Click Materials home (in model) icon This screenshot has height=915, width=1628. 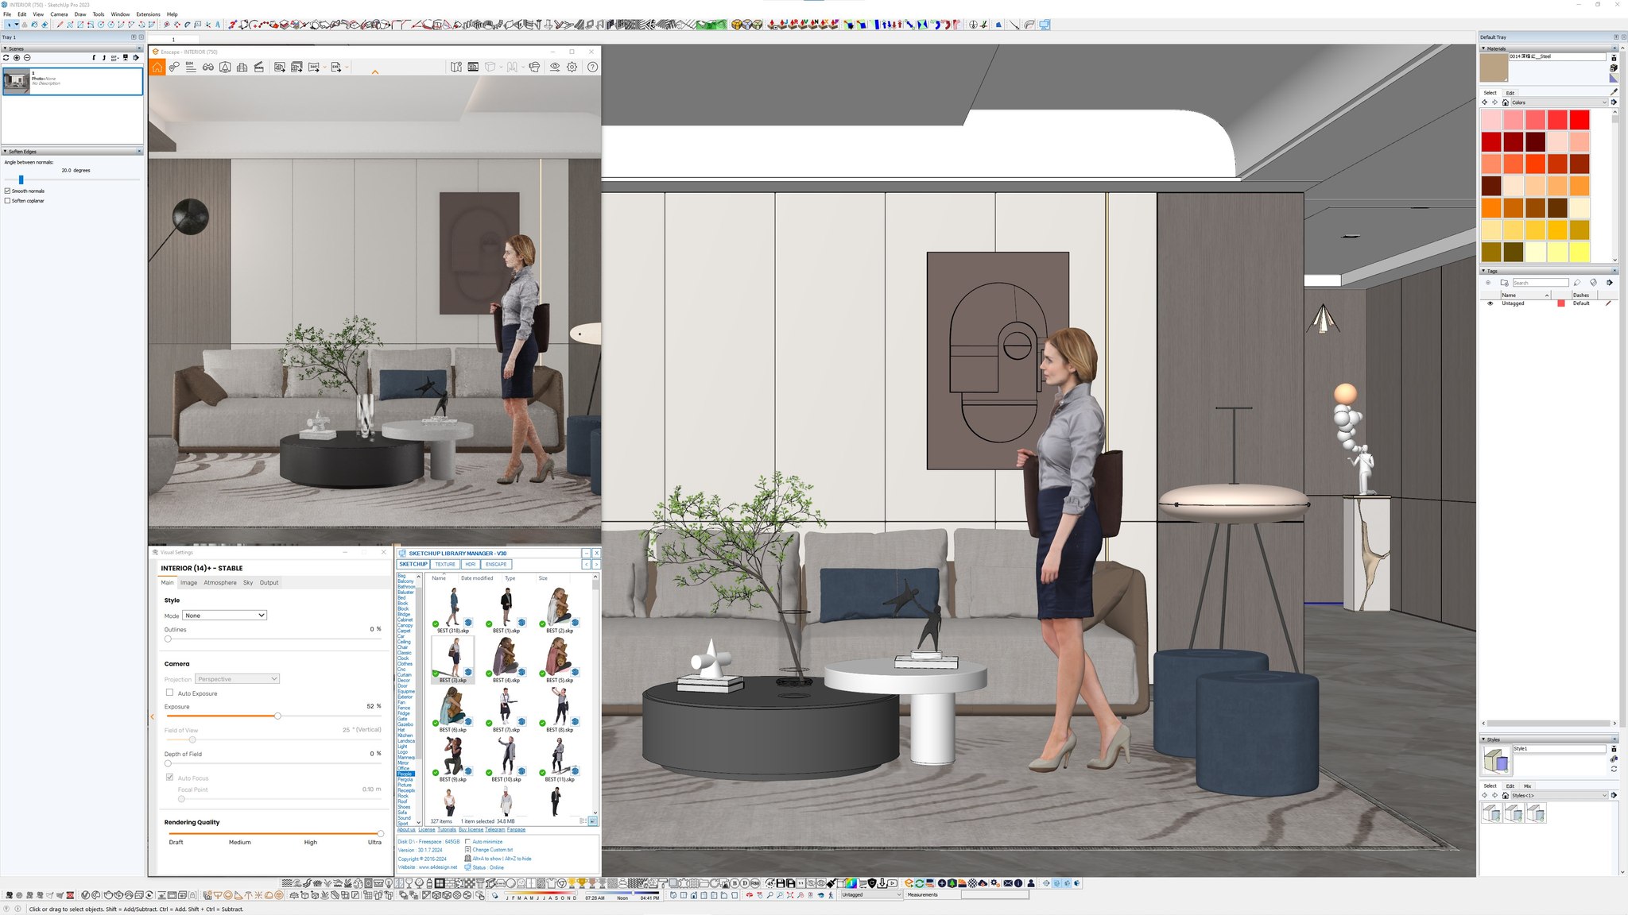pyautogui.click(x=1505, y=102)
